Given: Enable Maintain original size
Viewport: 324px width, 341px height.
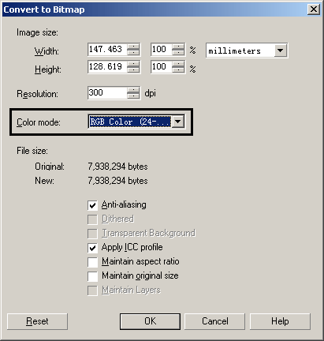Looking at the screenshot, I should coord(92,276).
